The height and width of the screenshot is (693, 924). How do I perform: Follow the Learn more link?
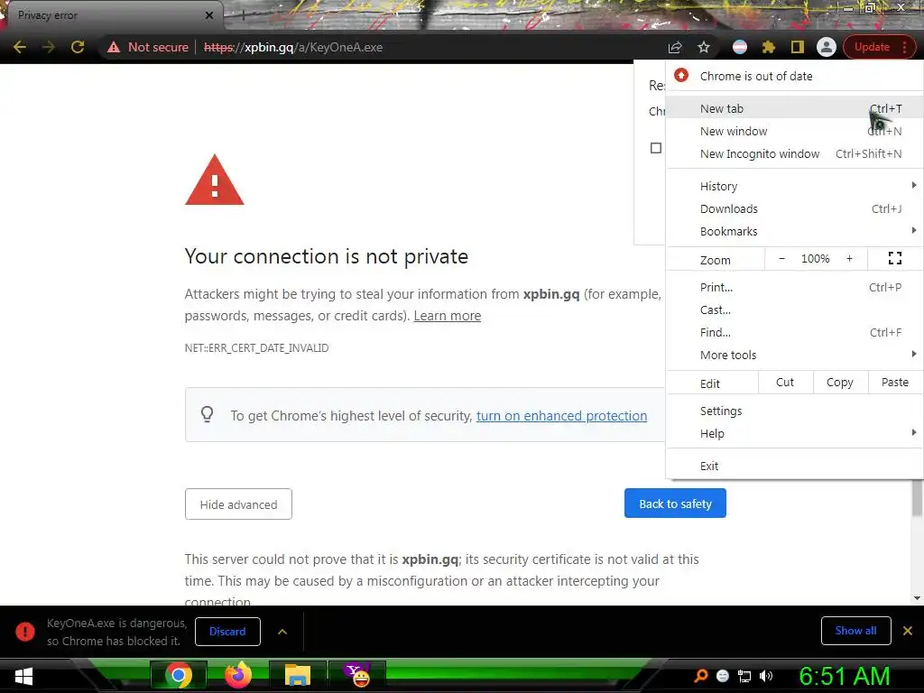[448, 316]
